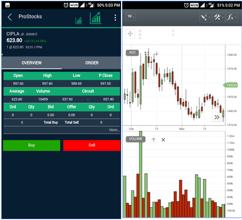Click the down arrow near ACC label
This screenshot has width=242, height=220.
point(157,53)
